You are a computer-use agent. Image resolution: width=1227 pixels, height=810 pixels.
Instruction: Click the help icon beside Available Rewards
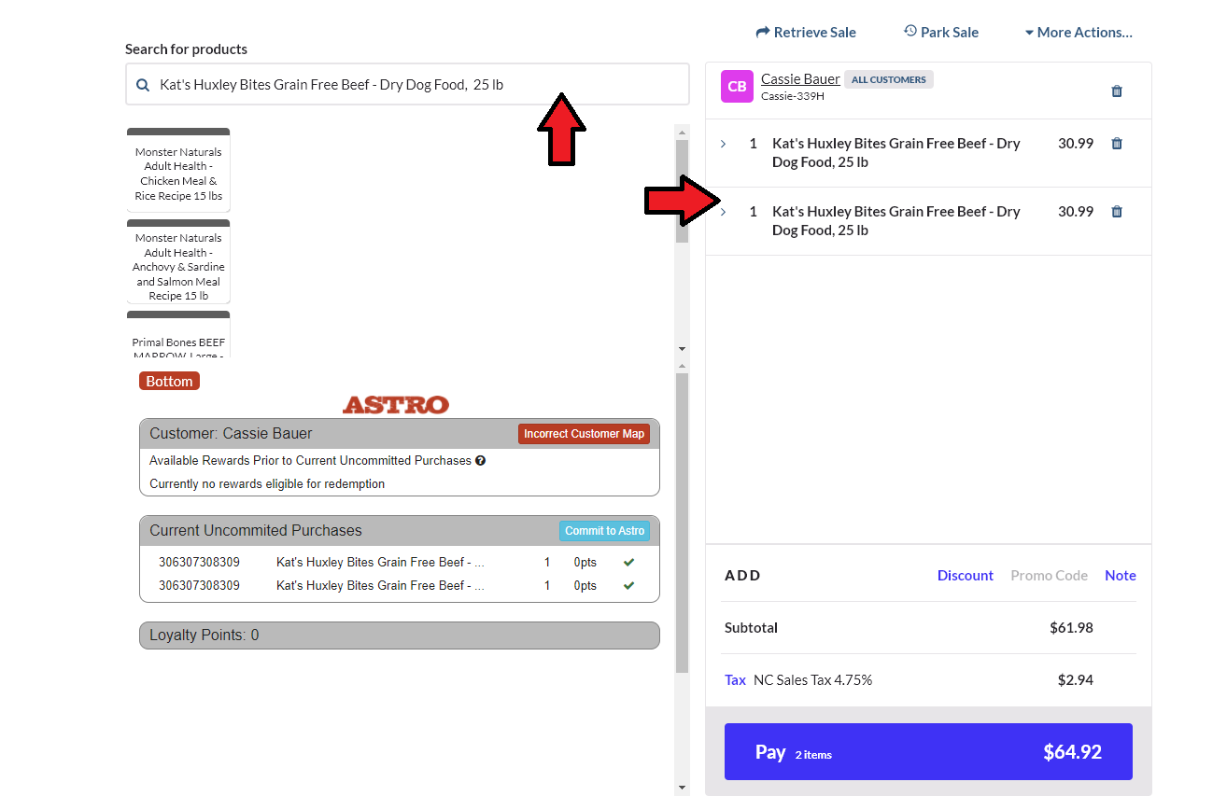480,461
